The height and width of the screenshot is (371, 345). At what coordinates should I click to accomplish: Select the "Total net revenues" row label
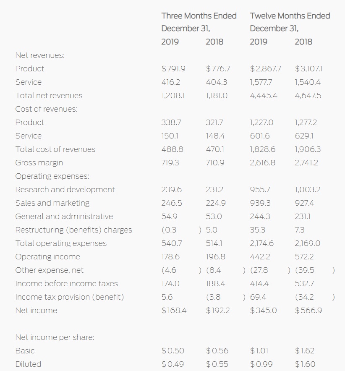(49, 95)
